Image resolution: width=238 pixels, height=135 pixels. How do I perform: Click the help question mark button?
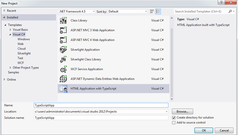tap(221, 2)
